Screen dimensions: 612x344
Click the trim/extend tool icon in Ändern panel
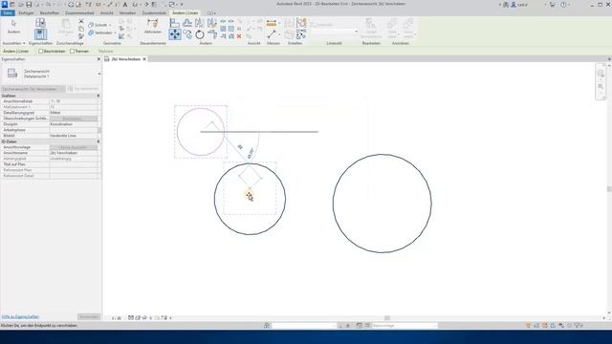(212, 34)
